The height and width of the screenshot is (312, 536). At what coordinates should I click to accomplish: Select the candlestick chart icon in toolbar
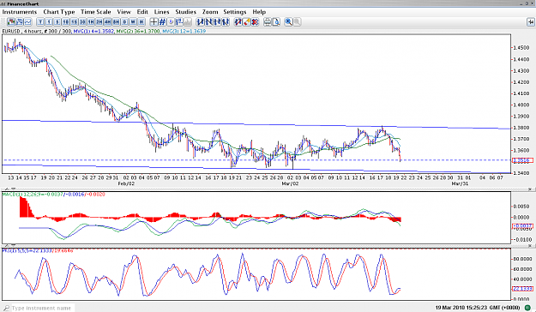coord(11,22)
